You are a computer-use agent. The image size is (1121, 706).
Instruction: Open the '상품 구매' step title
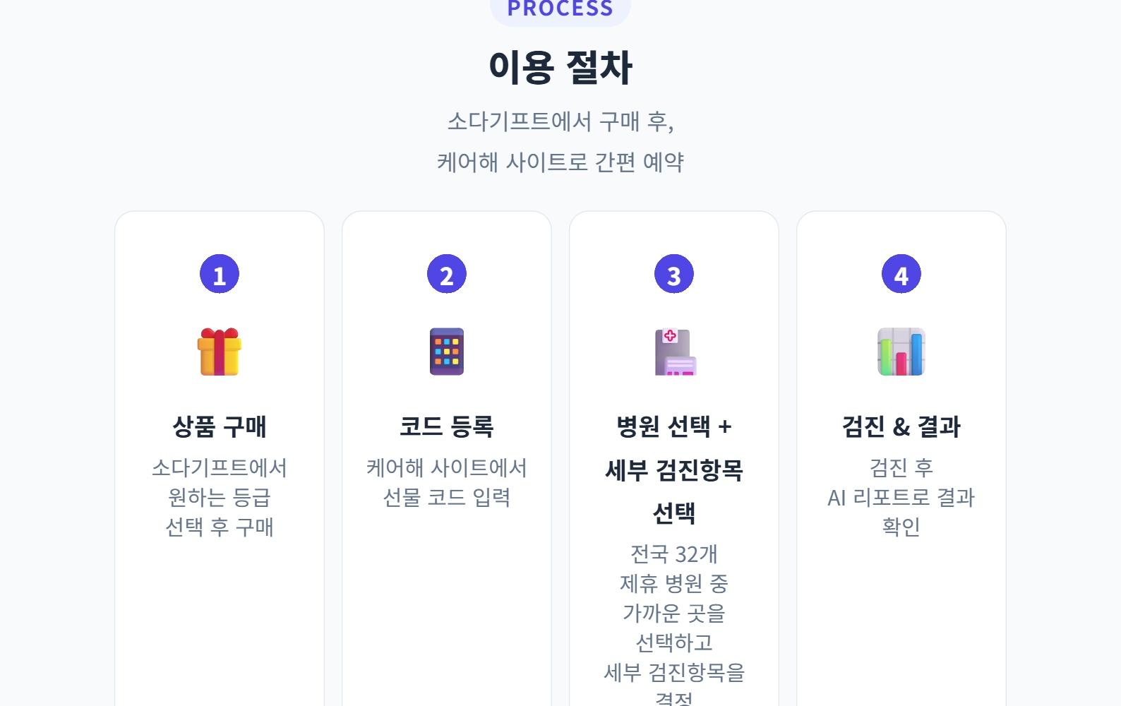220,426
